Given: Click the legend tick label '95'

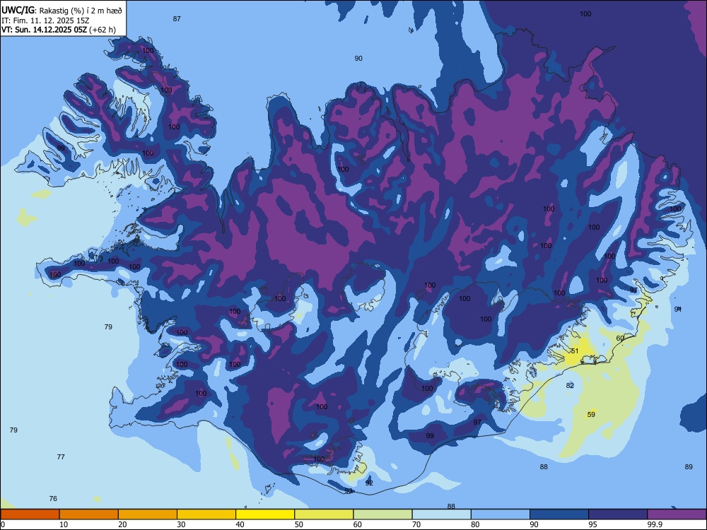Looking at the screenshot, I should (x=593, y=524).
